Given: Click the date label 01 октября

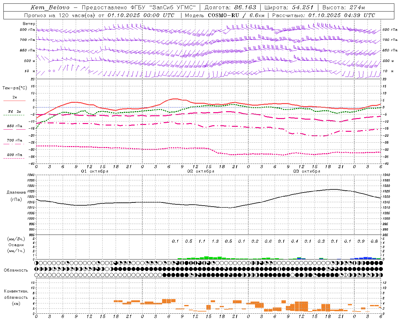Looking at the screenshot, I should click(95, 171).
